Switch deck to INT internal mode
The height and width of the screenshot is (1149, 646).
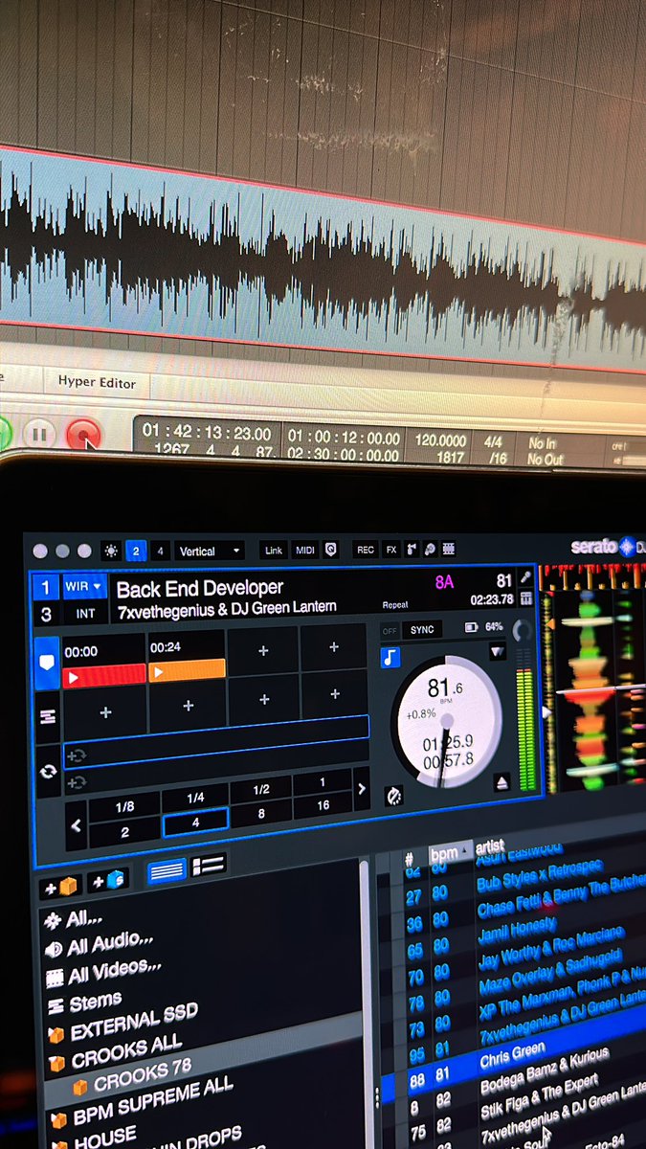[85, 613]
